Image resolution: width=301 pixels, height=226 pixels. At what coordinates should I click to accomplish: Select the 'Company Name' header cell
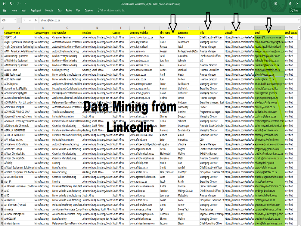coord(19,33)
